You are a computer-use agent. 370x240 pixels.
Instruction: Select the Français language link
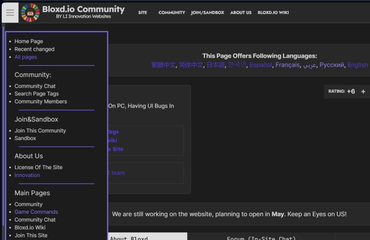[287, 65]
